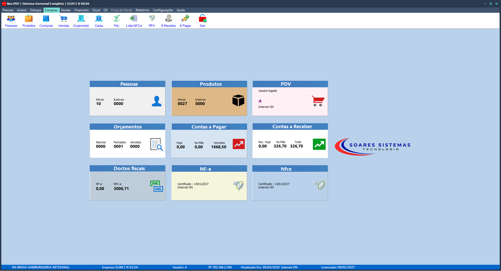Launch the Pdv toolbar icon
Image resolution: width=501 pixels, height=271 pixels.
116,21
